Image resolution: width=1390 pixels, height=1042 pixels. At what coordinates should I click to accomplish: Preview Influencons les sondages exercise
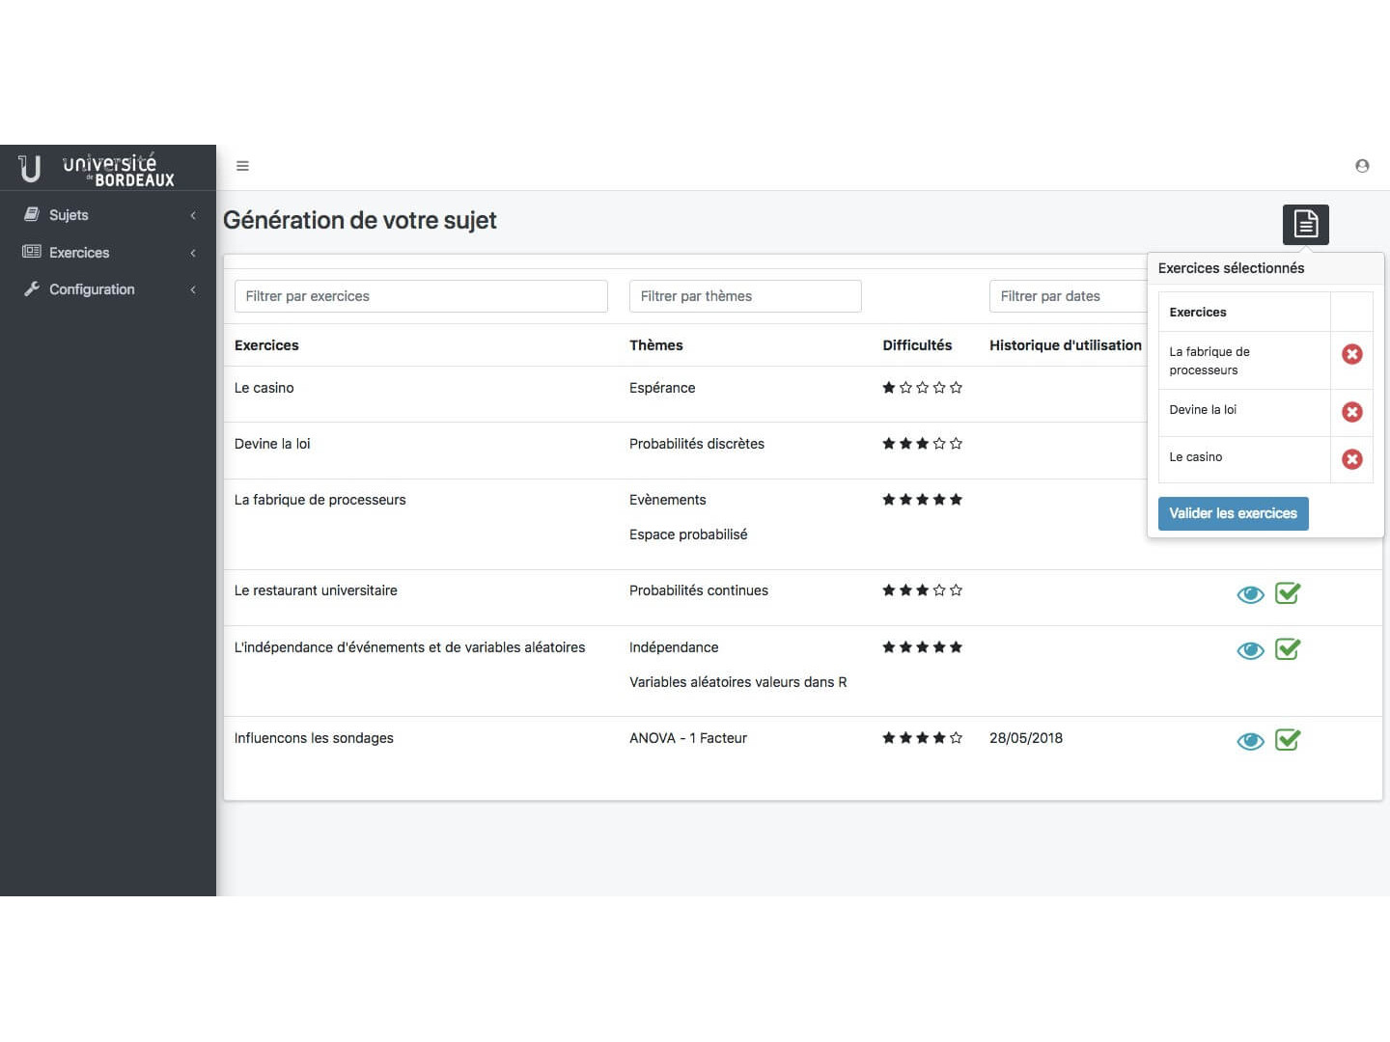1250,741
